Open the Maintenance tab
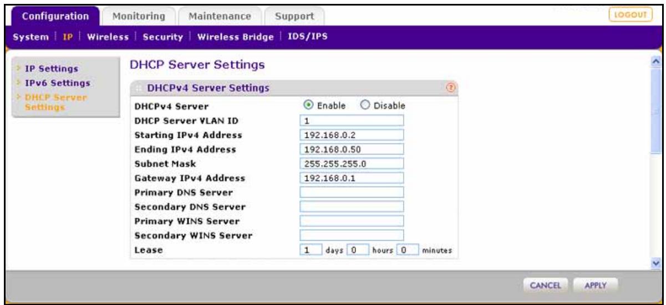This screenshot has width=666, height=305. click(219, 16)
